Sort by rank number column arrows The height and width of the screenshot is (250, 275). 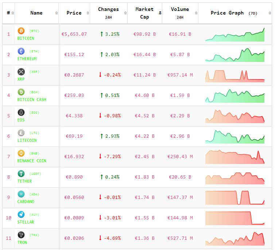(13, 13)
